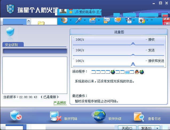Open the spade card games icon
The image size is (170, 130).
pos(142,20)
